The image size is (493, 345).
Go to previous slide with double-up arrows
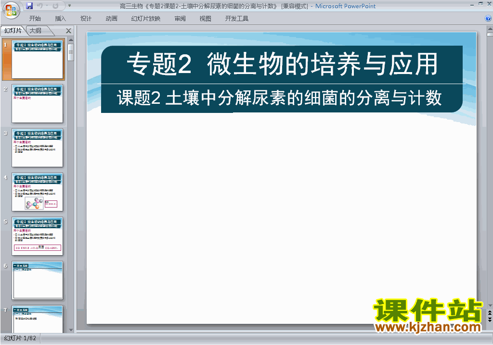pyautogui.click(x=490, y=313)
